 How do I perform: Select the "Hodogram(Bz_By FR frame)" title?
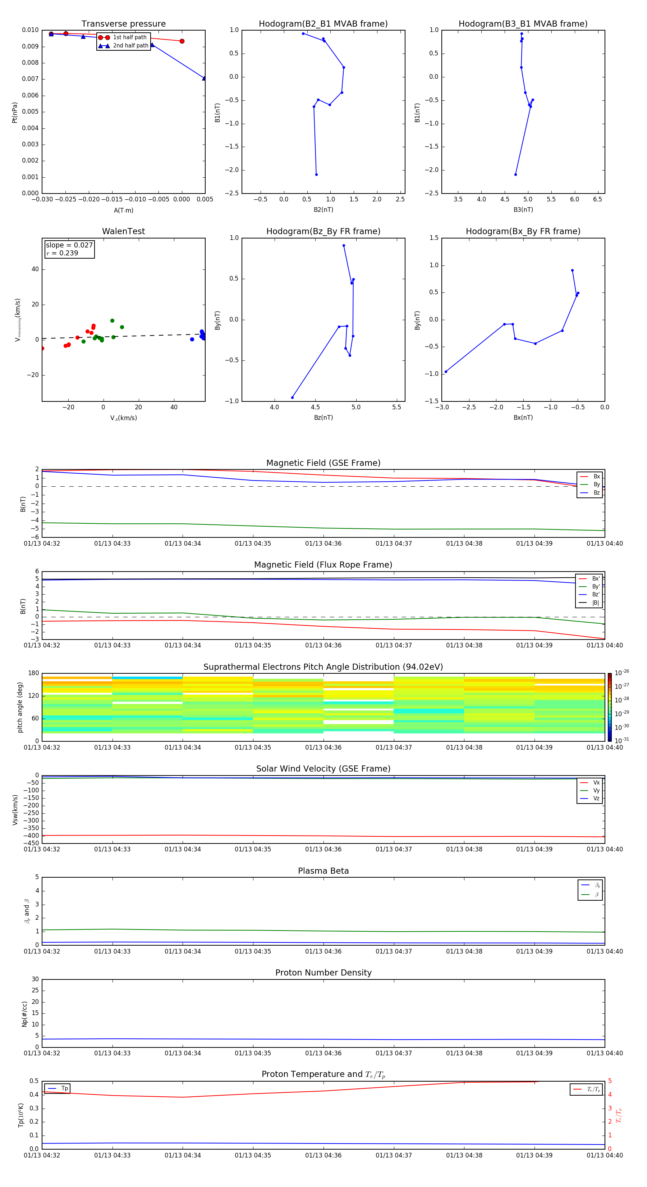point(323,231)
